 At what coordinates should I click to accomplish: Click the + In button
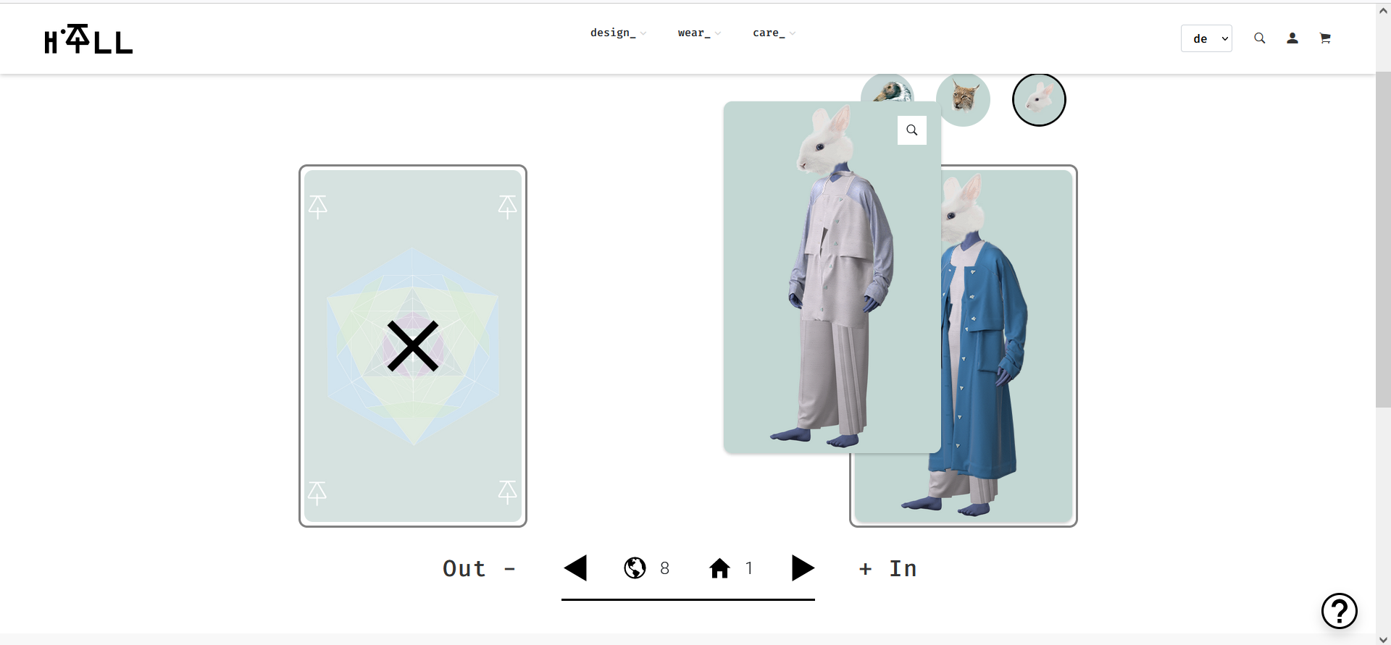click(x=887, y=569)
